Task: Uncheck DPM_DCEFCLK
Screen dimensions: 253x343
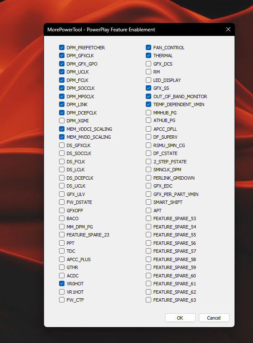Action: (62, 113)
